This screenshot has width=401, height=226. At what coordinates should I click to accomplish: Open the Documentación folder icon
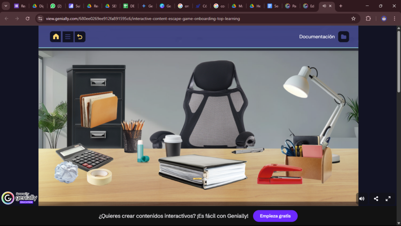(x=343, y=37)
